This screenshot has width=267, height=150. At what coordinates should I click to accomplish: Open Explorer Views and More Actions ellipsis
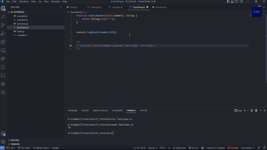coord(60,7)
